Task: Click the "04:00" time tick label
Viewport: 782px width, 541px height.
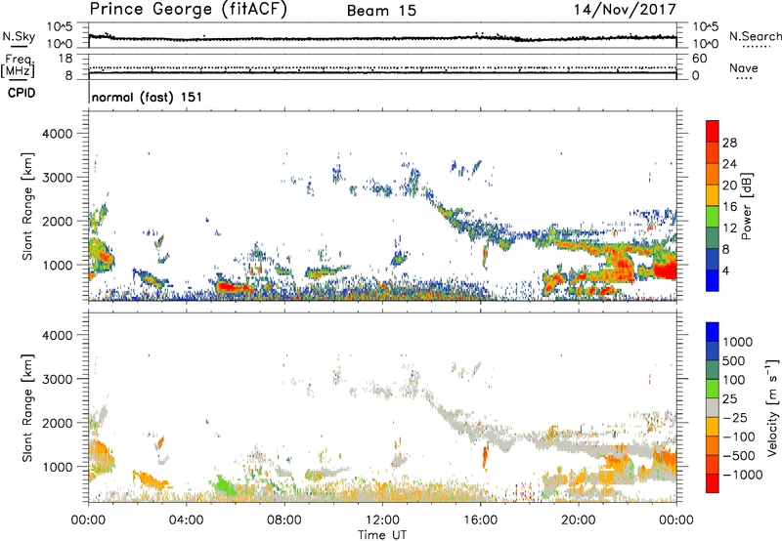Action: coord(187,520)
